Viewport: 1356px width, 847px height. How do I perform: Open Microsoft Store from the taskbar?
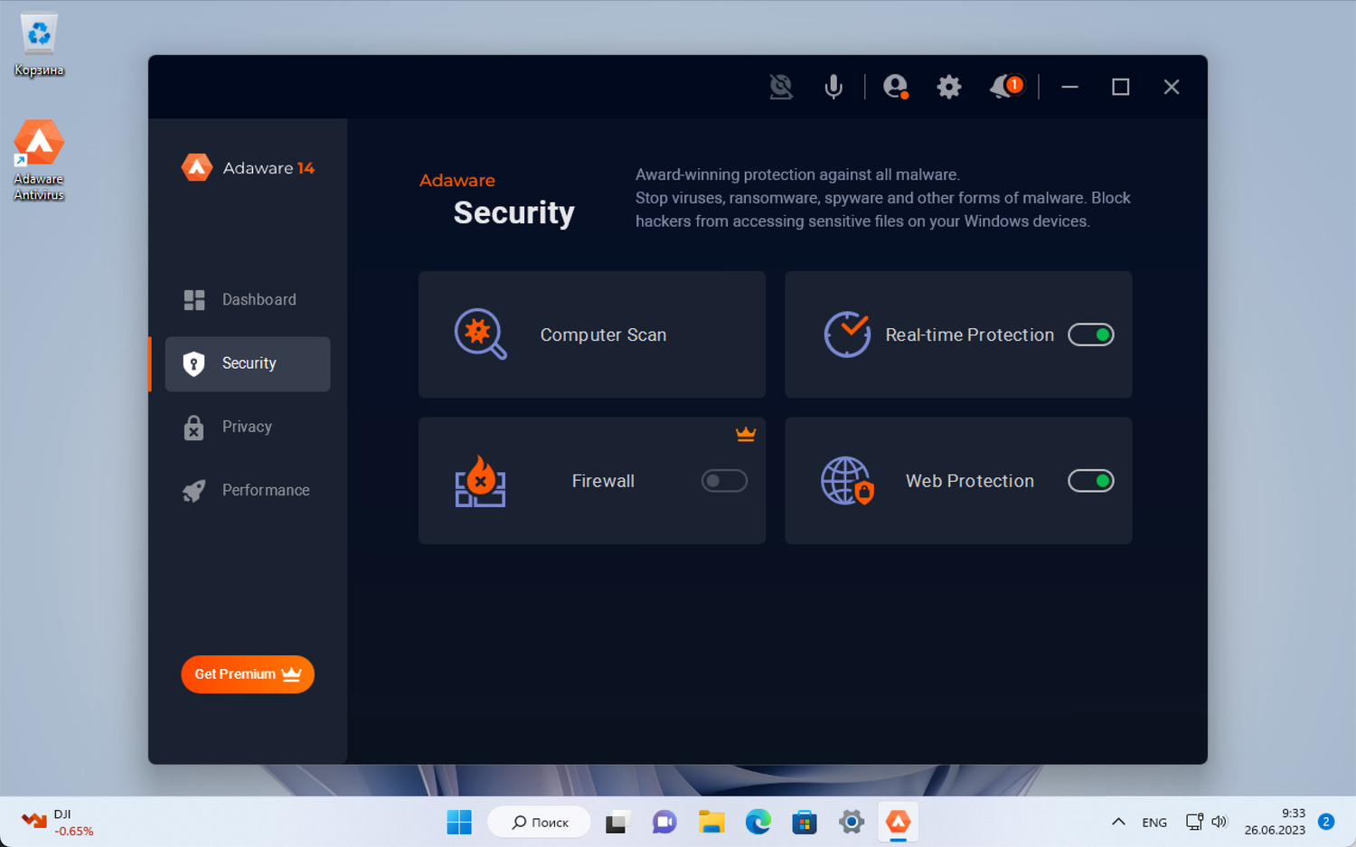[805, 822]
